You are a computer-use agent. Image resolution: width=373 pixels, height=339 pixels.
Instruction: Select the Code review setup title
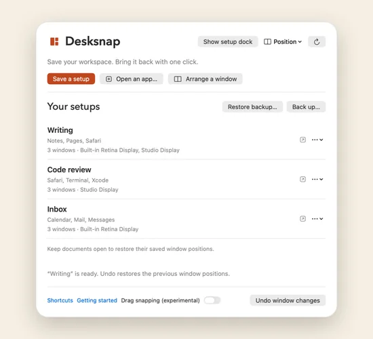tap(69, 169)
